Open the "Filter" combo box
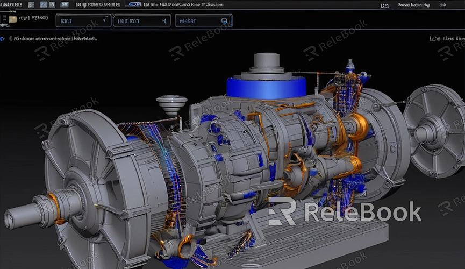Screen dimensions: 465x269 point(203,21)
